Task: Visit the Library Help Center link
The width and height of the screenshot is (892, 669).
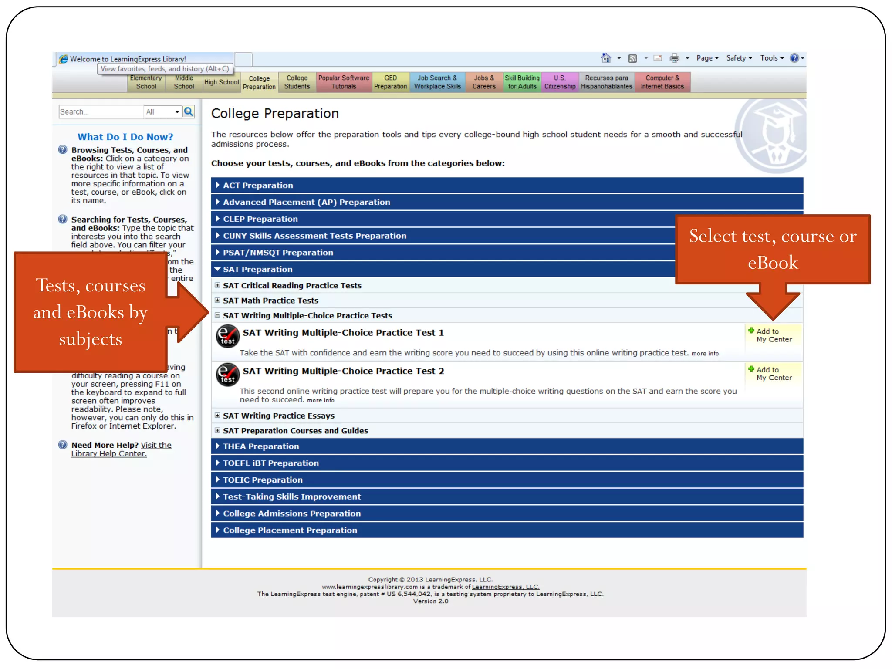Action: tap(121, 449)
